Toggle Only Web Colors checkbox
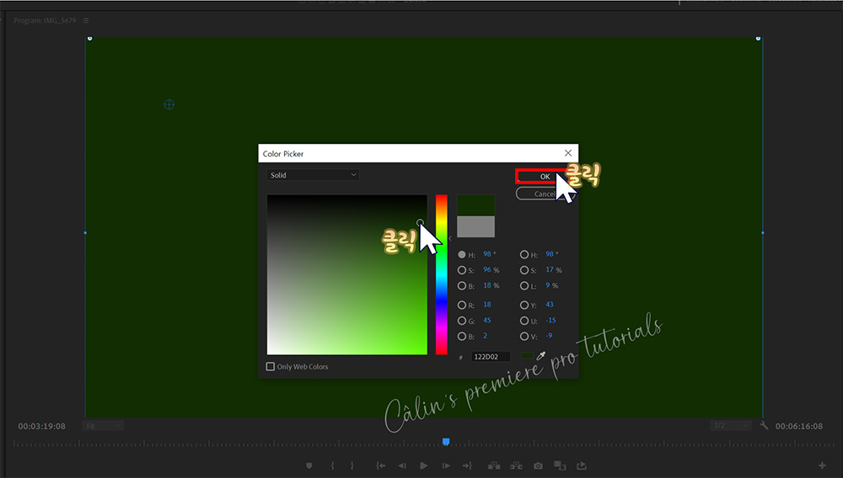 click(271, 366)
